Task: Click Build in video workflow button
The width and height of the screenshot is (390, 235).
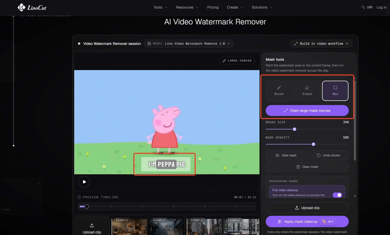Action: [321, 44]
